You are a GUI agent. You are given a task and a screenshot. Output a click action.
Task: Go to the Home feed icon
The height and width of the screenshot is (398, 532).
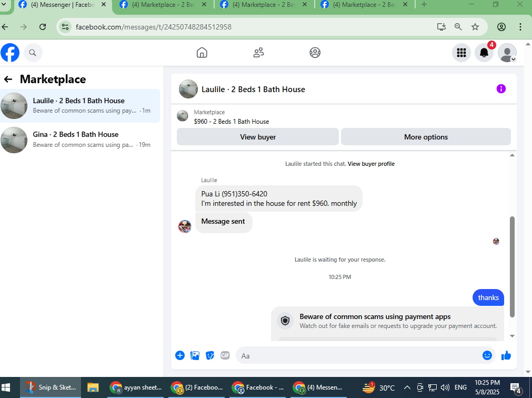pos(202,53)
